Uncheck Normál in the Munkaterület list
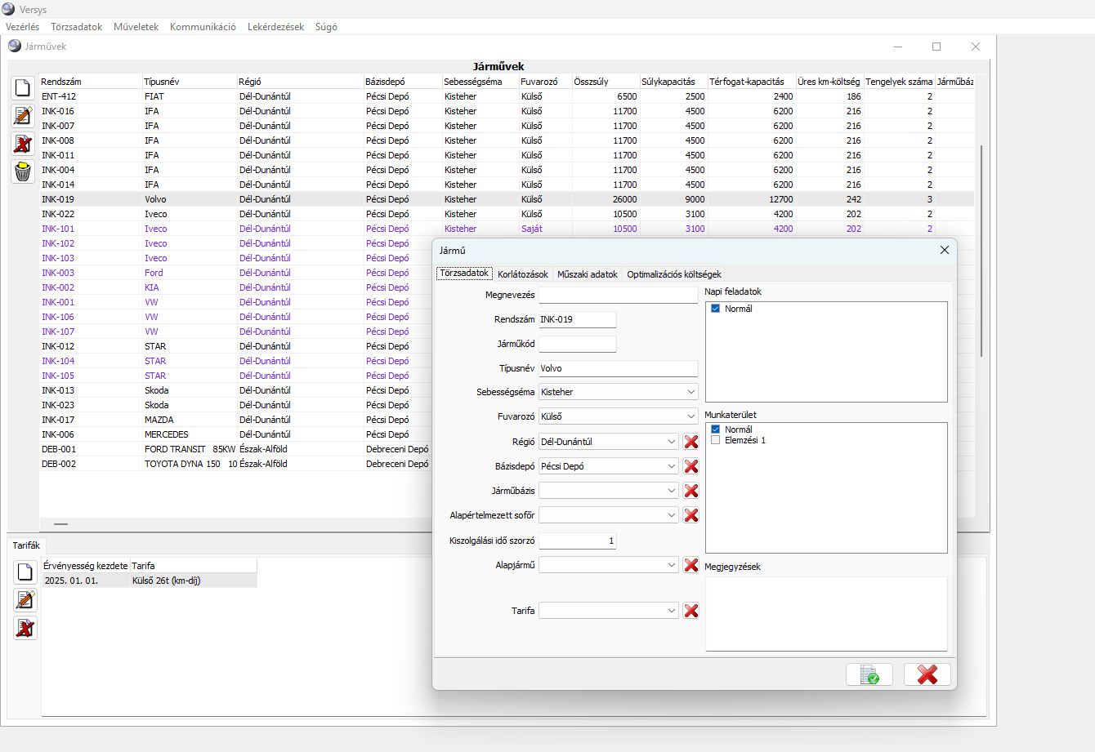 [x=716, y=429]
